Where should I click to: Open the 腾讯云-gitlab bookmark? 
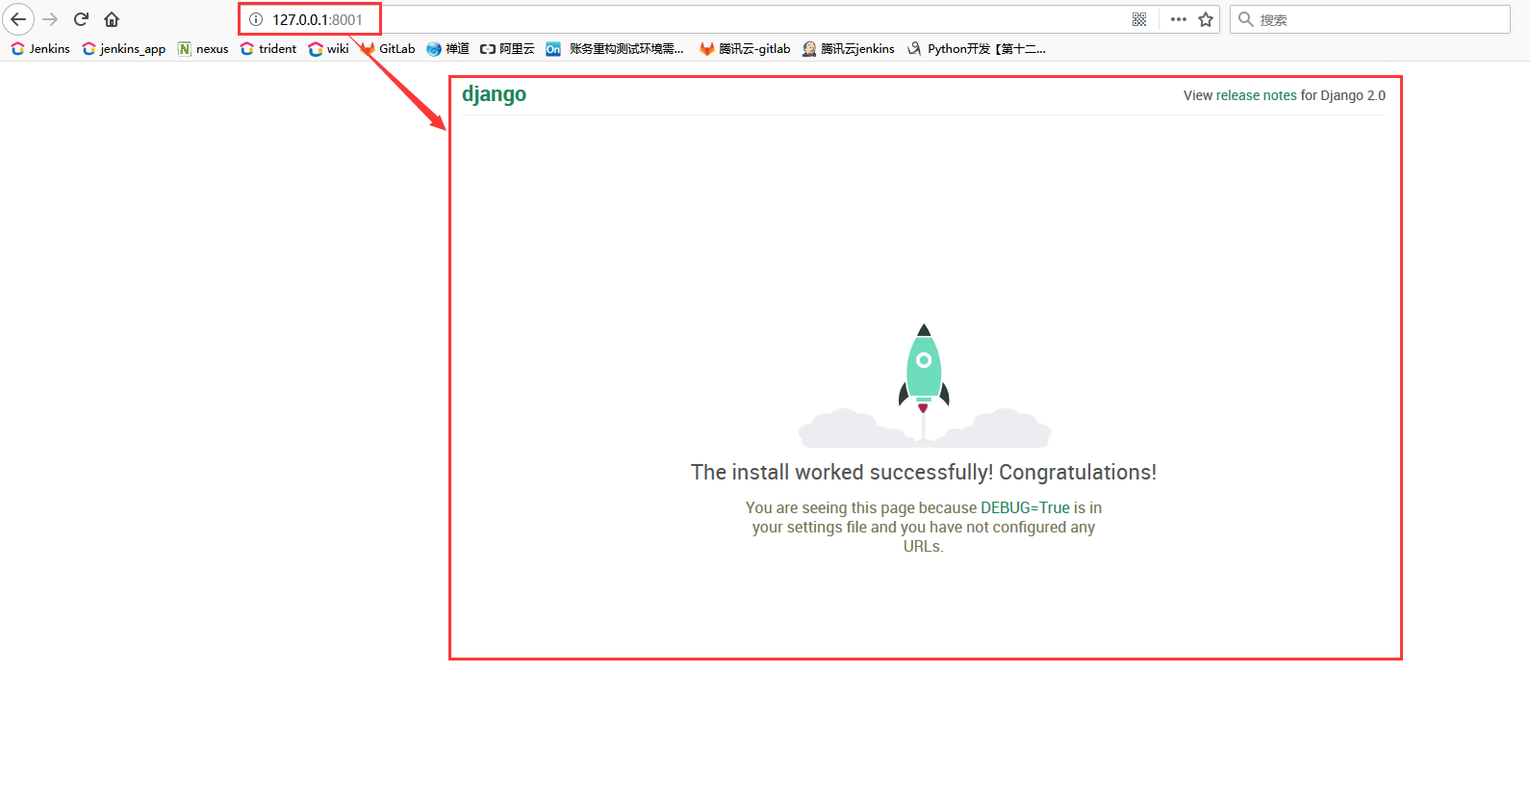point(745,49)
